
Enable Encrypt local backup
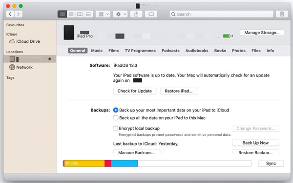pos(115,128)
